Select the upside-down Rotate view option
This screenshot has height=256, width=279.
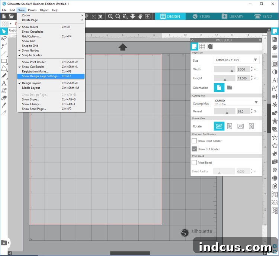[x=240, y=126]
